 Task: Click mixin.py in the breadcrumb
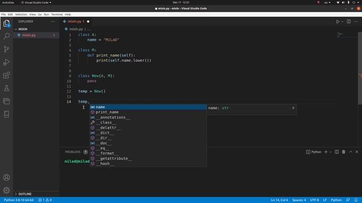(76, 29)
